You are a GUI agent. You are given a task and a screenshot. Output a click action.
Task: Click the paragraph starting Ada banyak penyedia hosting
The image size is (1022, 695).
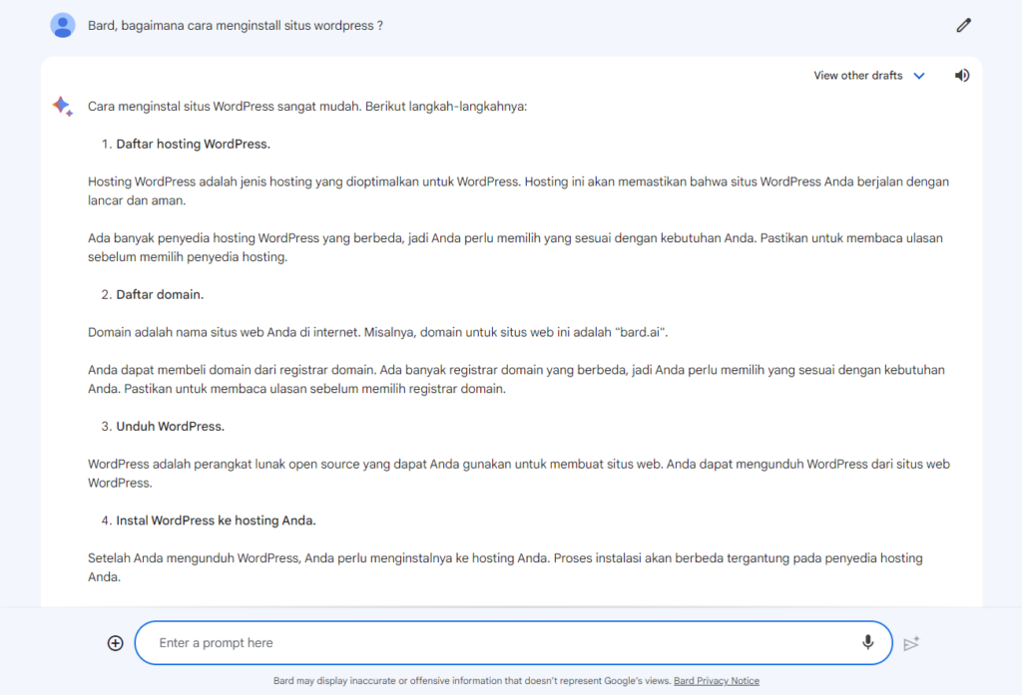pos(515,247)
